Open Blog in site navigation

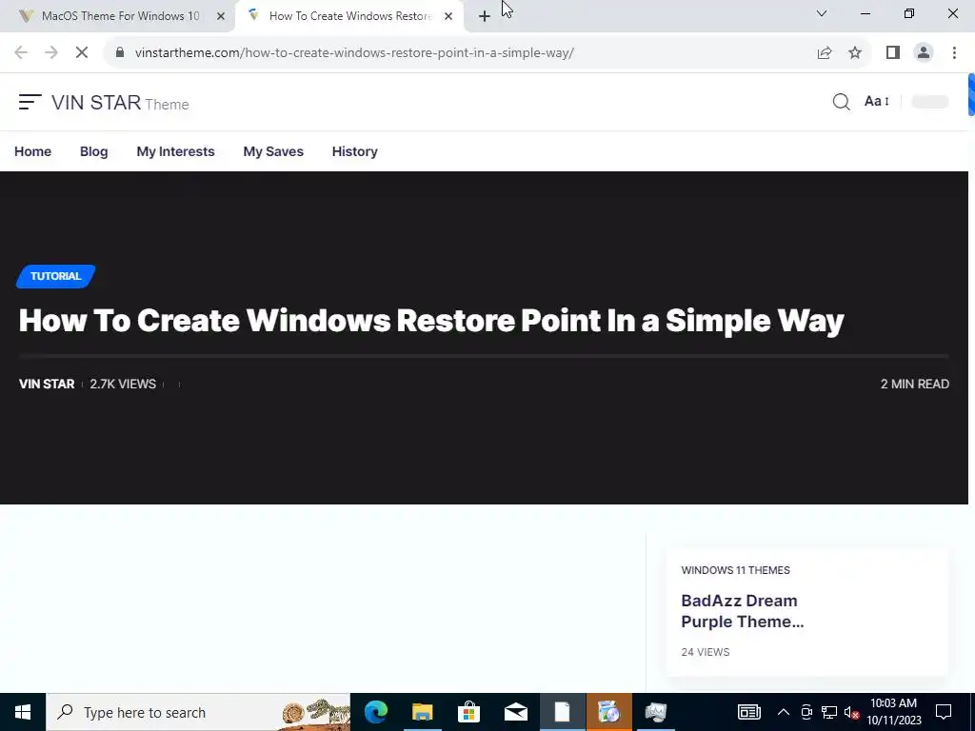coord(94,151)
